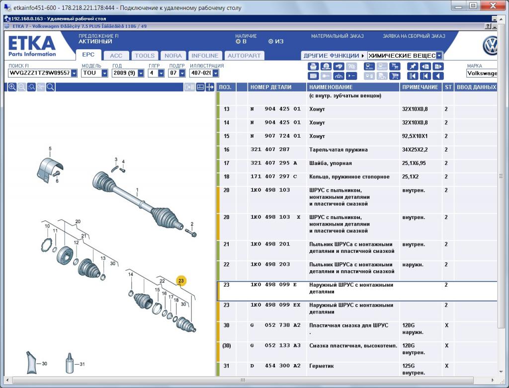The width and height of the screenshot is (509, 388).
Task: Click the ПРИМЕЧАНИЕ column header
Action: click(x=421, y=87)
